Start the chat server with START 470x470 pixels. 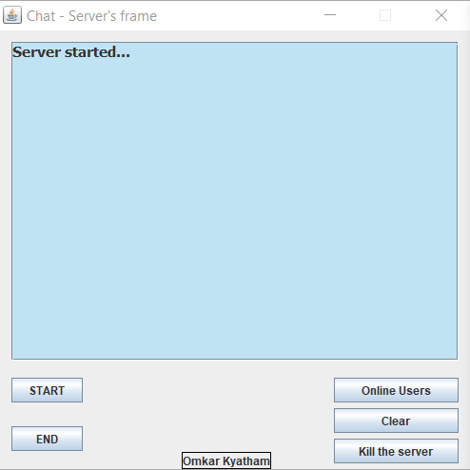48,390
